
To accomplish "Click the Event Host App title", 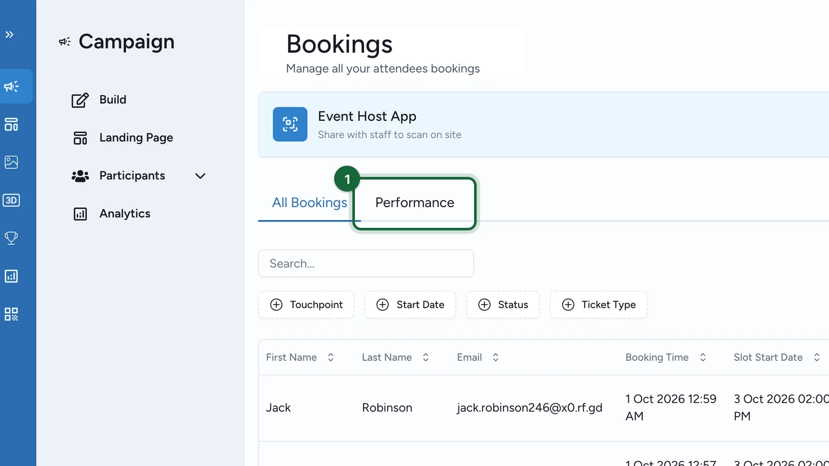I will [367, 116].
